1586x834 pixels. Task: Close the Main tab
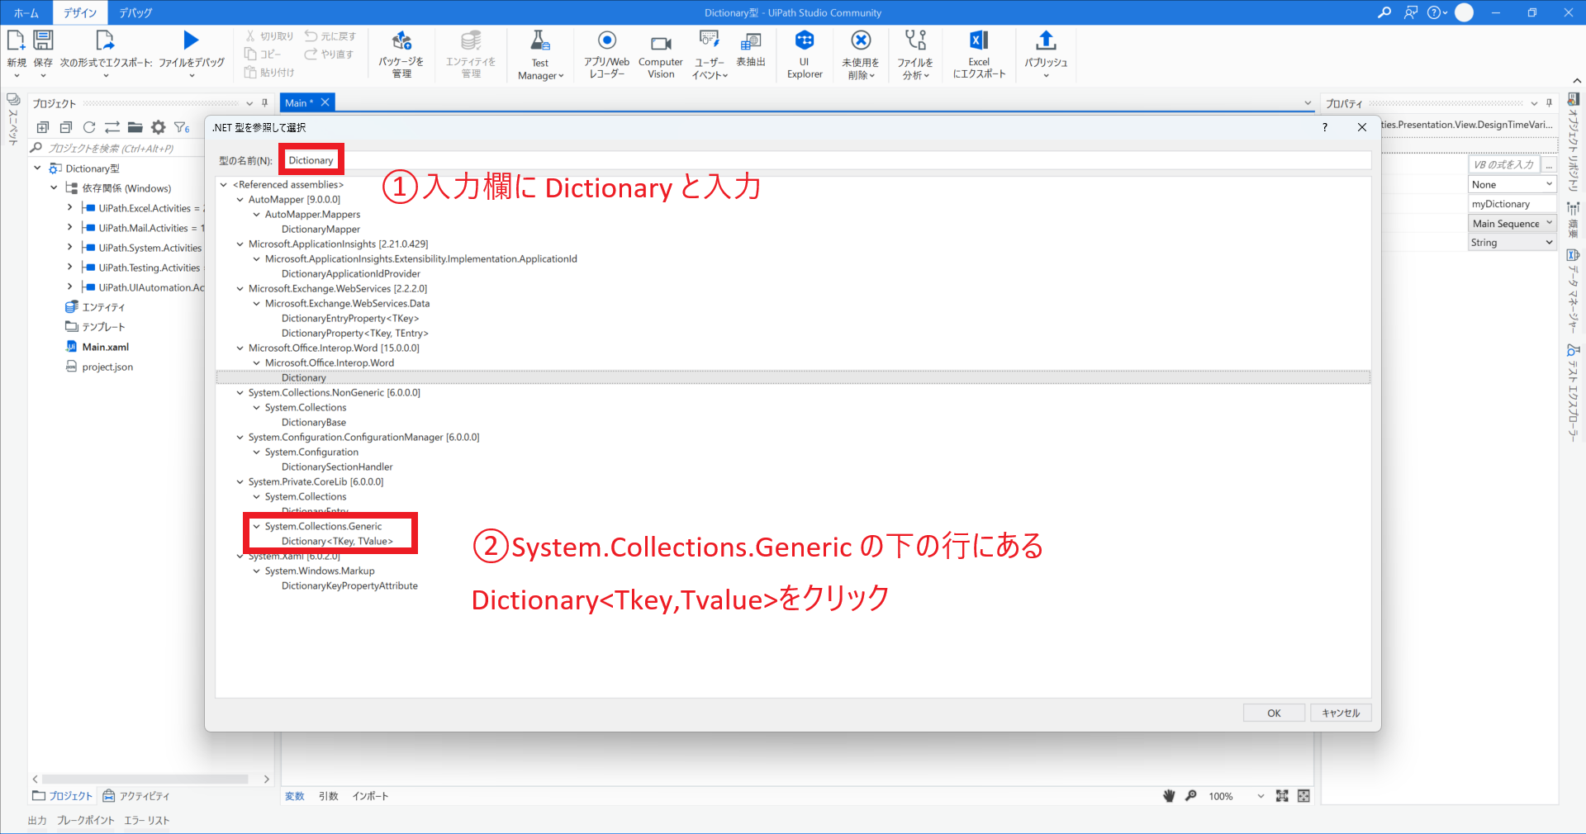point(325,102)
